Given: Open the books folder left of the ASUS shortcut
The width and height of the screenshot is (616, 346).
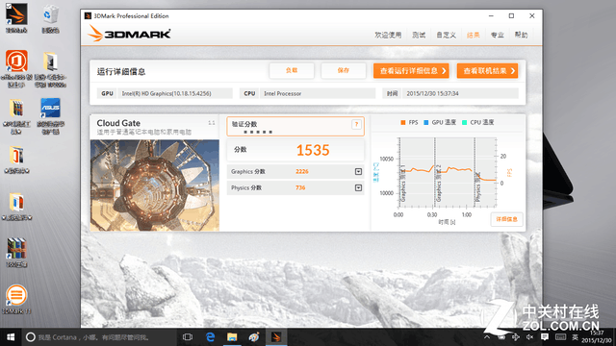Looking at the screenshot, I should (x=16, y=115).
